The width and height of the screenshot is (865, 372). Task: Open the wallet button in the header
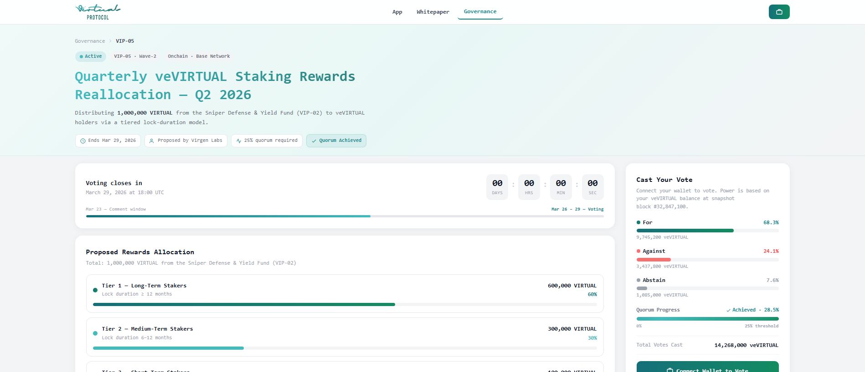(x=779, y=12)
